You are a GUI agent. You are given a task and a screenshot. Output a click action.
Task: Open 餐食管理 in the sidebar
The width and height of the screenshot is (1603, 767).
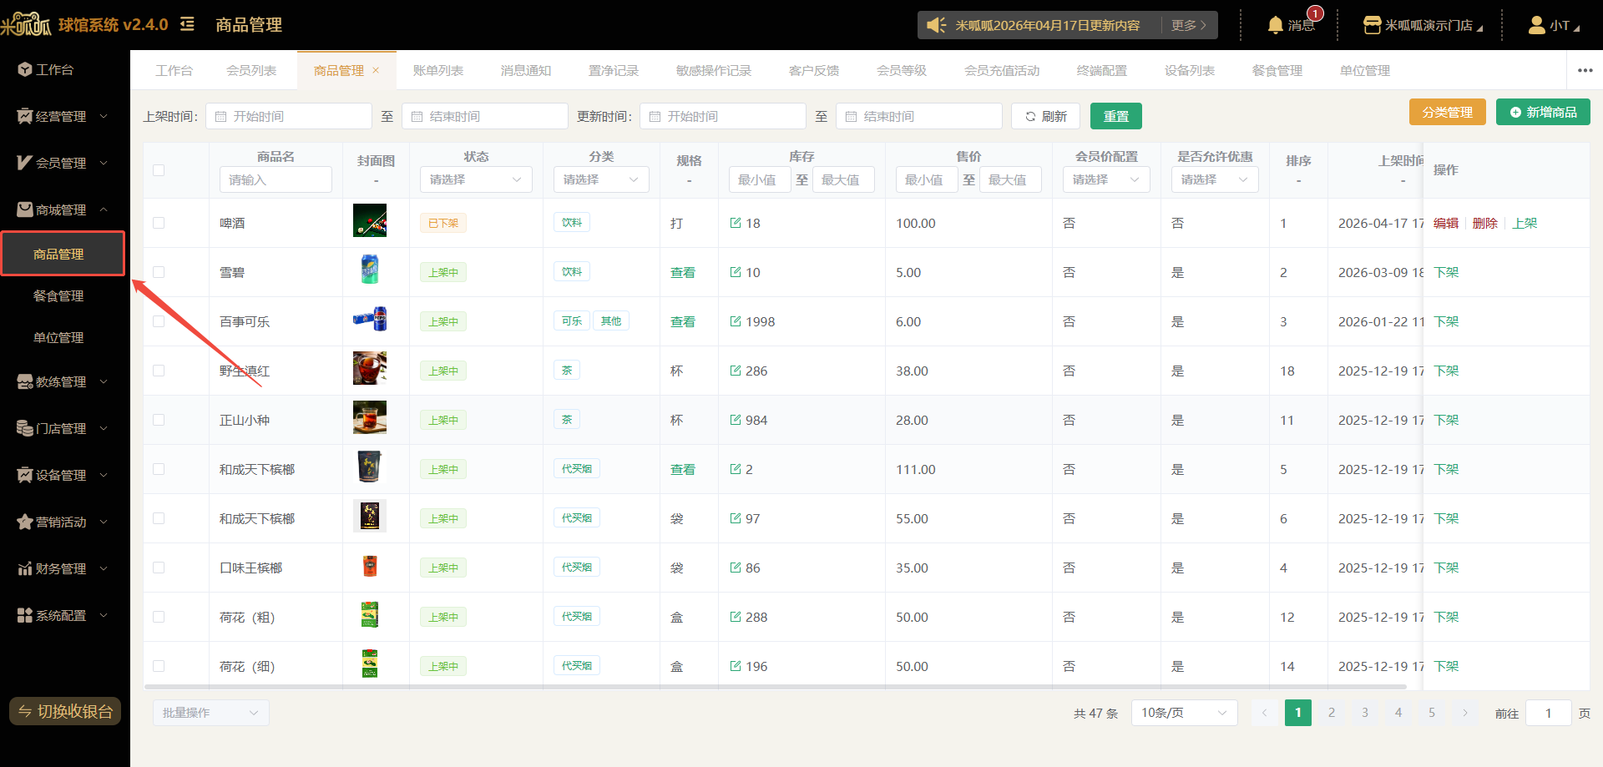coord(58,295)
